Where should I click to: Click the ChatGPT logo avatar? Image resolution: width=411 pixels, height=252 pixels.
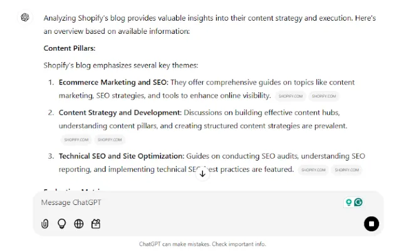click(25, 18)
